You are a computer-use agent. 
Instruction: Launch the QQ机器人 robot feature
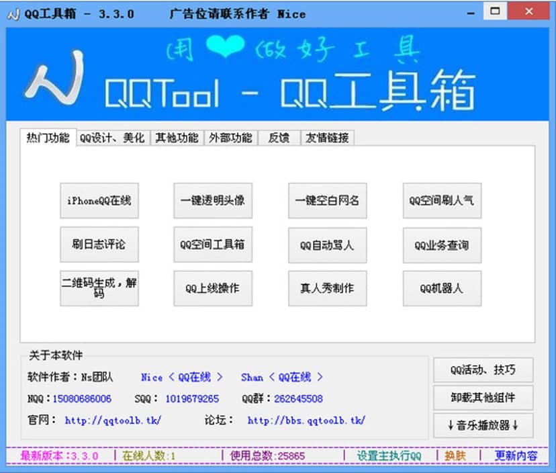[x=441, y=288]
